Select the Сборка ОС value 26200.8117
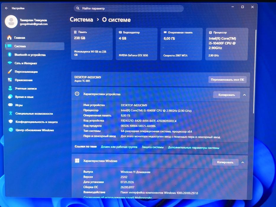The width and height of the screenshot is (276, 207). click(x=127, y=187)
